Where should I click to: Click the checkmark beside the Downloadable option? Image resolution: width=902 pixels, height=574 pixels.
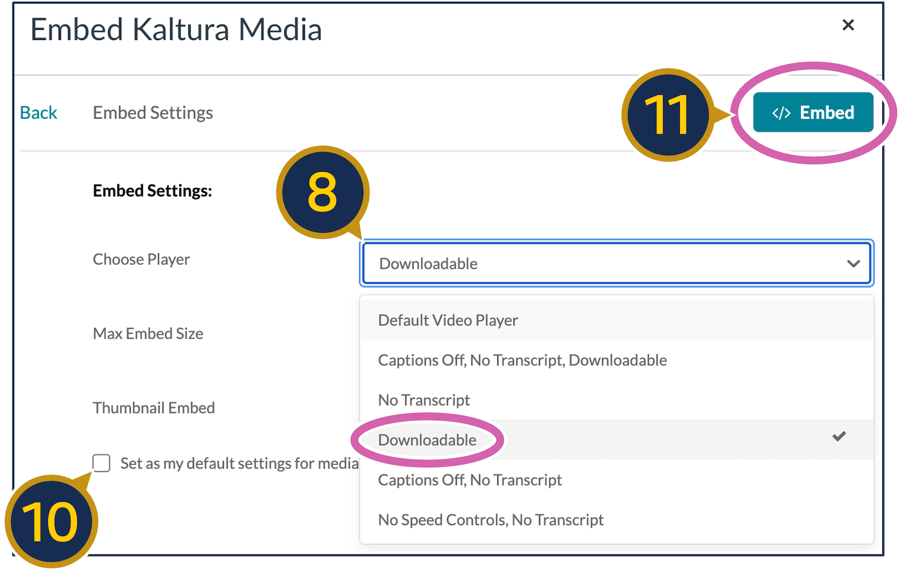(839, 437)
